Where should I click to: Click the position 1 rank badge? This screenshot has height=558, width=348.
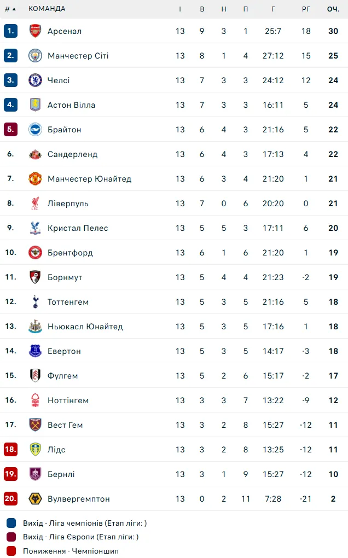coord(10,31)
